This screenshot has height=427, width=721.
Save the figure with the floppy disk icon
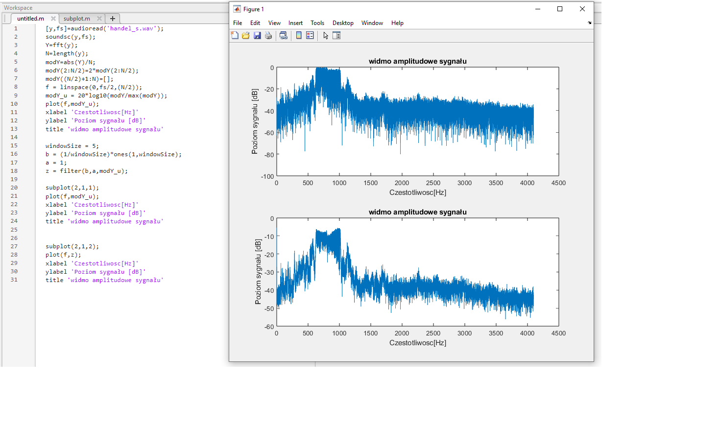[257, 35]
